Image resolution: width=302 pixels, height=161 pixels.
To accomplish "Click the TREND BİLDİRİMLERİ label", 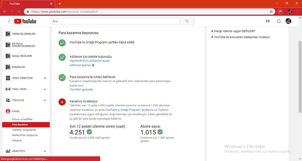I will (24, 34).
